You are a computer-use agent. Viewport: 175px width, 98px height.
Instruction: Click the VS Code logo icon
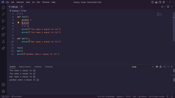tap(2, 2)
